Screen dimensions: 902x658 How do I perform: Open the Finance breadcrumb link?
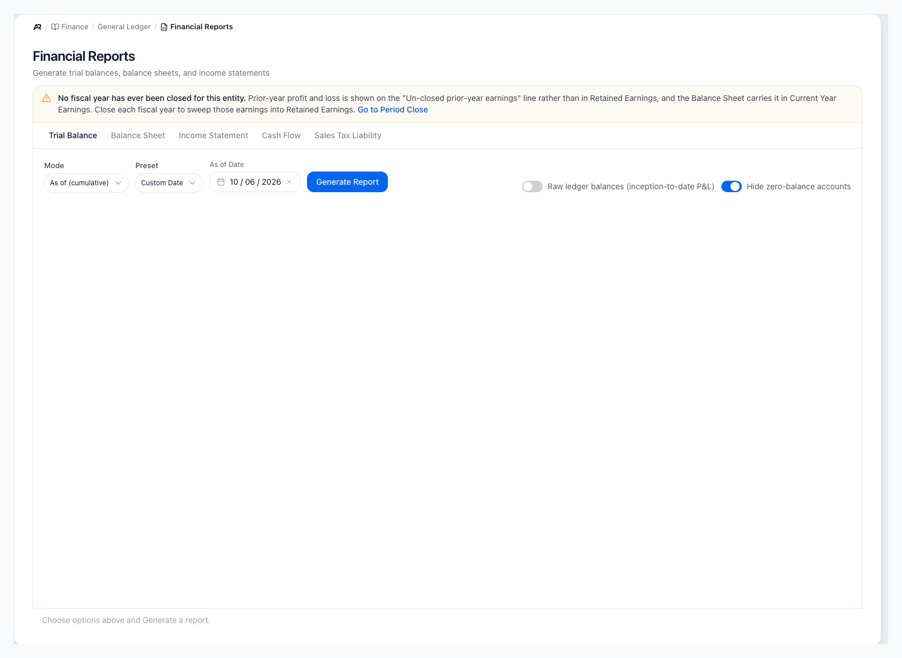(x=75, y=27)
